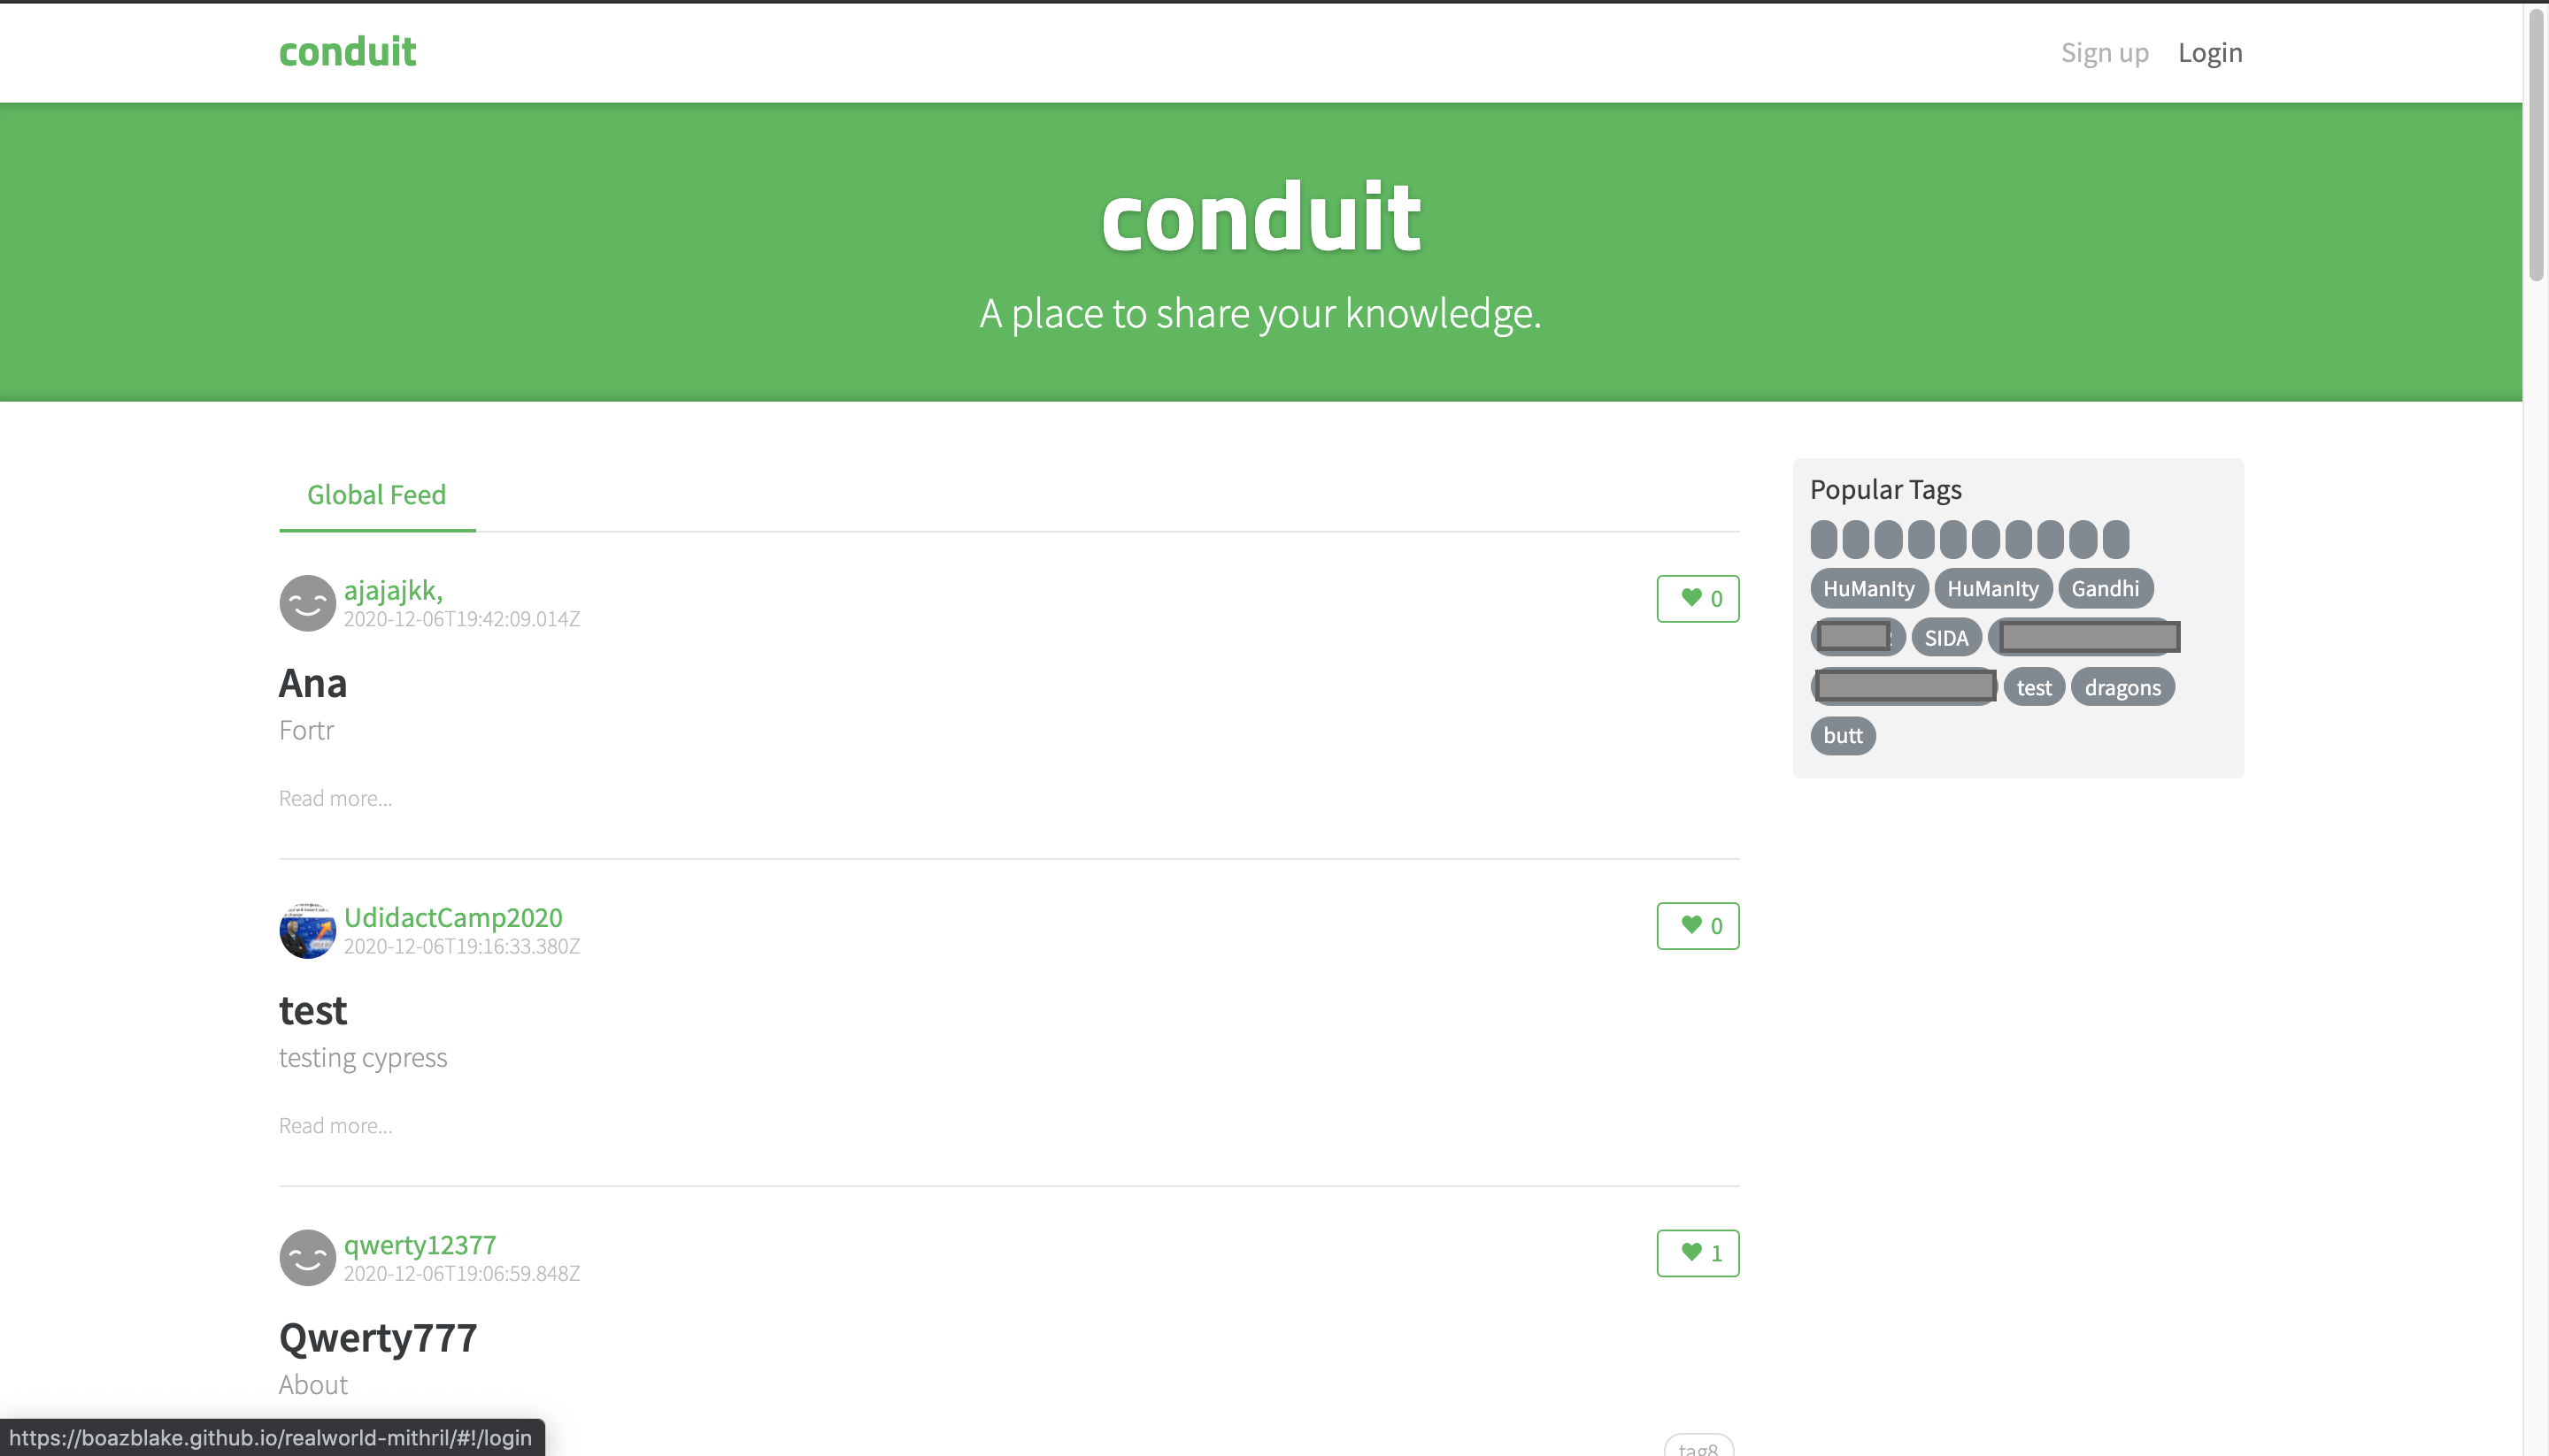This screenshot has height=1456, width=2549.
Task: Filter articles by dragons tag
Action: 2122,688
